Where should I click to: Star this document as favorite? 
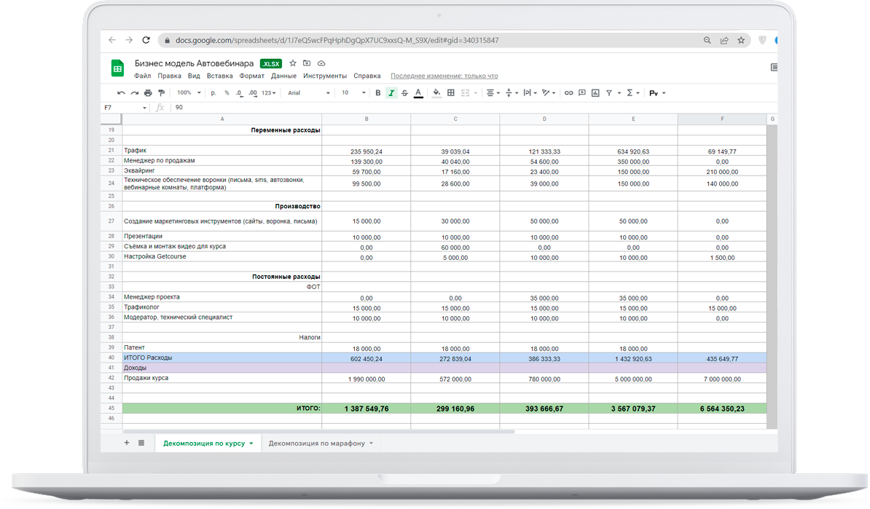coord(293,63)
